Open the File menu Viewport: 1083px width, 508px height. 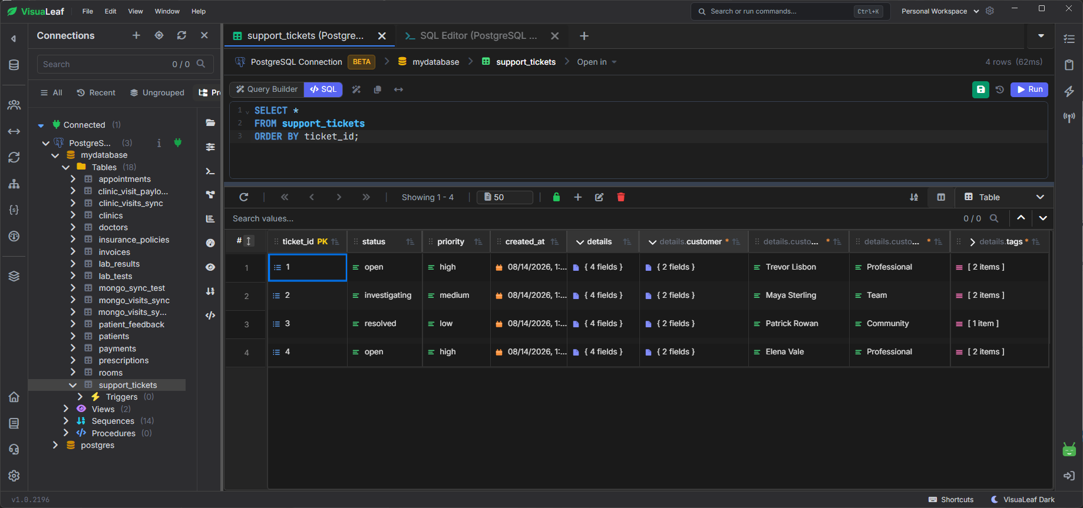[x=87, y=11]
